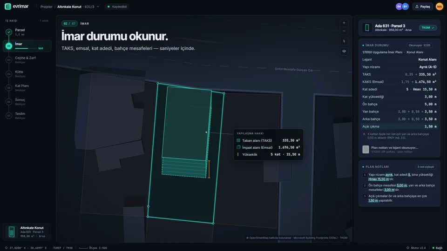447x251 pixels.
Task: Go to Projeler breadcrumb
Action: 46,7
